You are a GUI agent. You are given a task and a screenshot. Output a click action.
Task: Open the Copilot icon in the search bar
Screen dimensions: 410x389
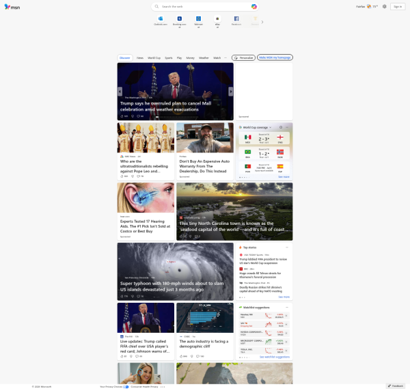pos(254,7)
